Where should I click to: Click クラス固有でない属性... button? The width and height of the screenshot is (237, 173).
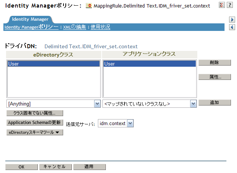tap(35, 113)
